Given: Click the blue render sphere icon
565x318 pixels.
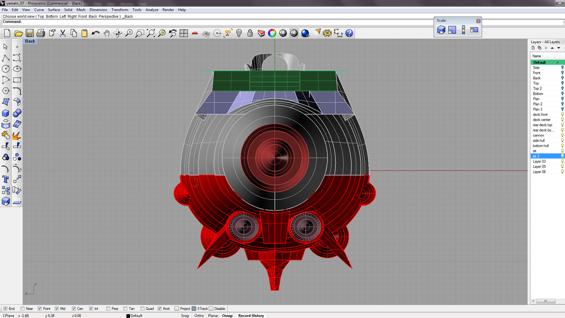Looking at the screenshot, I should tap(305, 33).
